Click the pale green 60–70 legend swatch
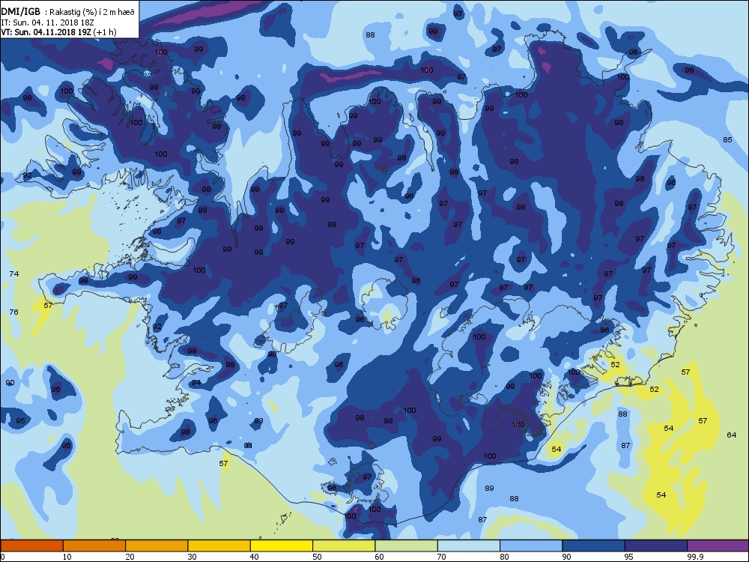The width and height of the screenshot is (749, 562). pyautogui.click(x=406, y=546)
